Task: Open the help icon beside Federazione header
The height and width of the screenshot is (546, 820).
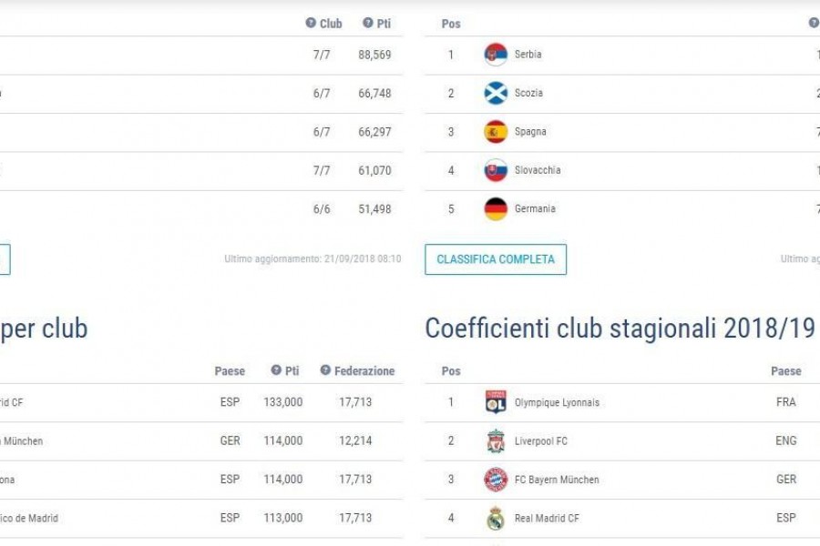Action: click(325, 370)
